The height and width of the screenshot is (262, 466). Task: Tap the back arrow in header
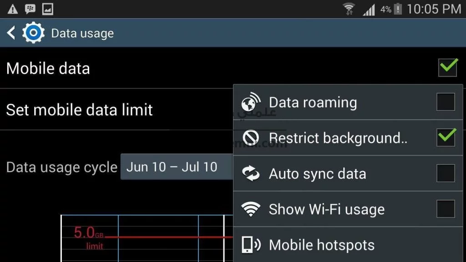pos(11,33)
